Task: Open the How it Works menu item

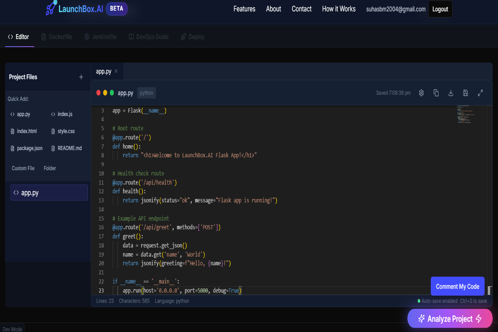Action: (338, 9)
